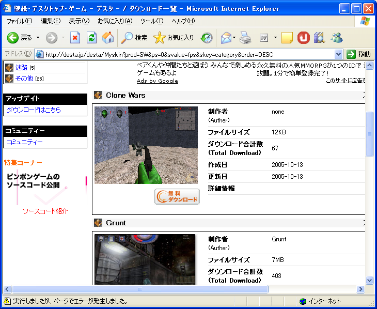Image resolution: width=377 pixels, height=309 pixels.
Task: Click the Clone Wars screenshot thumbnail
Action: [x=146, y=145]
